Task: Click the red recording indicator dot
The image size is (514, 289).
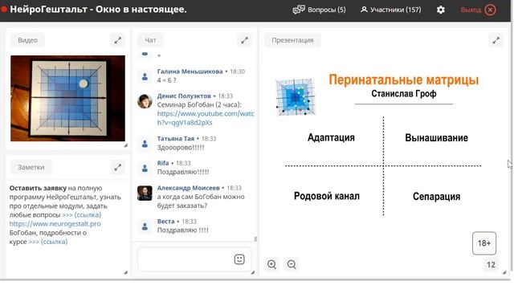Action: click(4, 10)
